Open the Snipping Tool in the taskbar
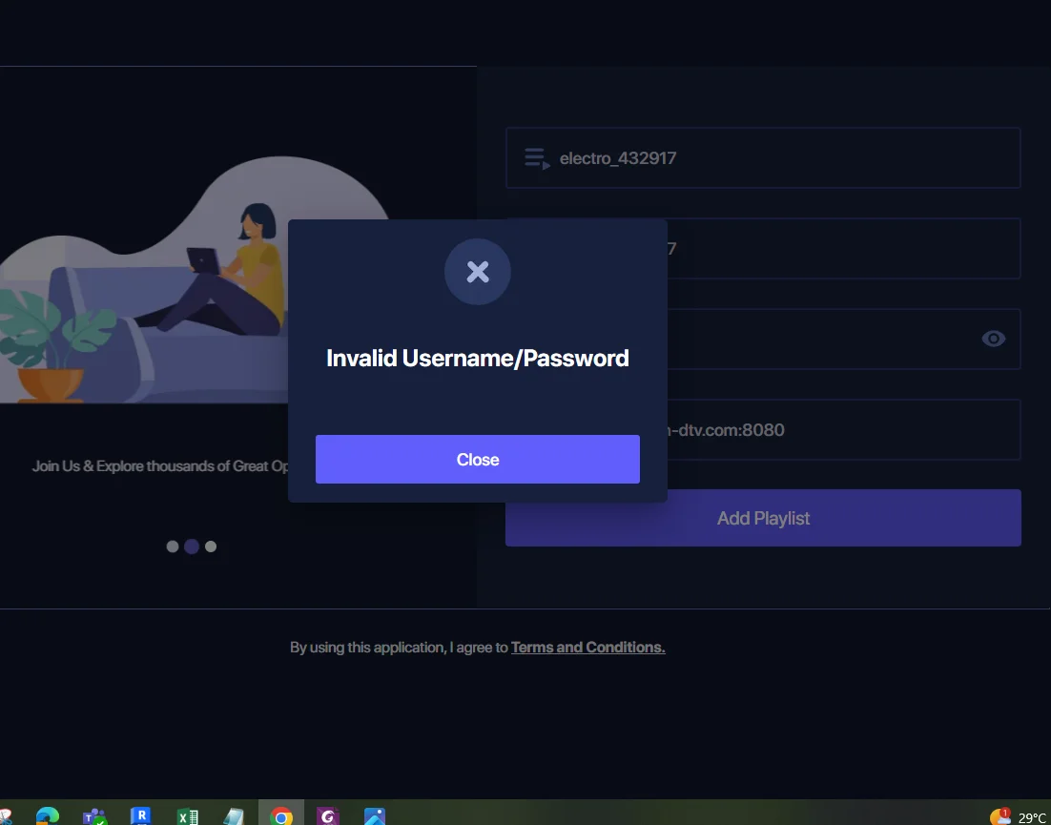The width and height of the screenshot is (1051, 825). [6, 816]
